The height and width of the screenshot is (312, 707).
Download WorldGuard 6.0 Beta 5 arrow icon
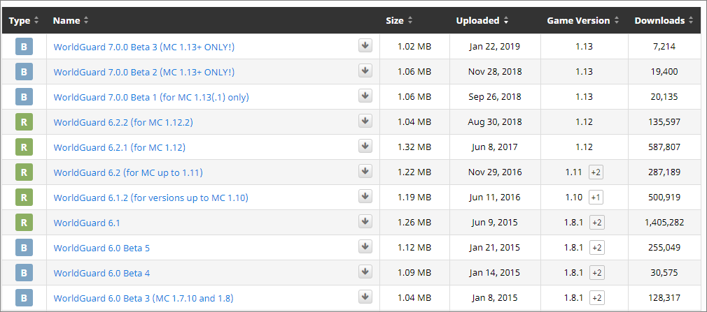365,247
